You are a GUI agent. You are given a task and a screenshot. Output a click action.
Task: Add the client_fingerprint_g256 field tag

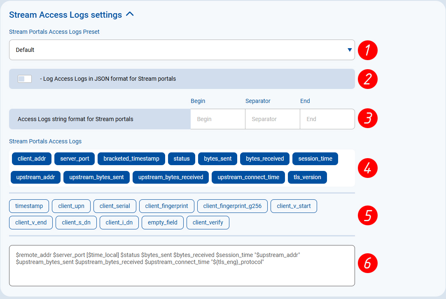(x=232, y=206)
